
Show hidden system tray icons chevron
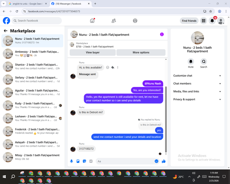(x=190, y=177)
